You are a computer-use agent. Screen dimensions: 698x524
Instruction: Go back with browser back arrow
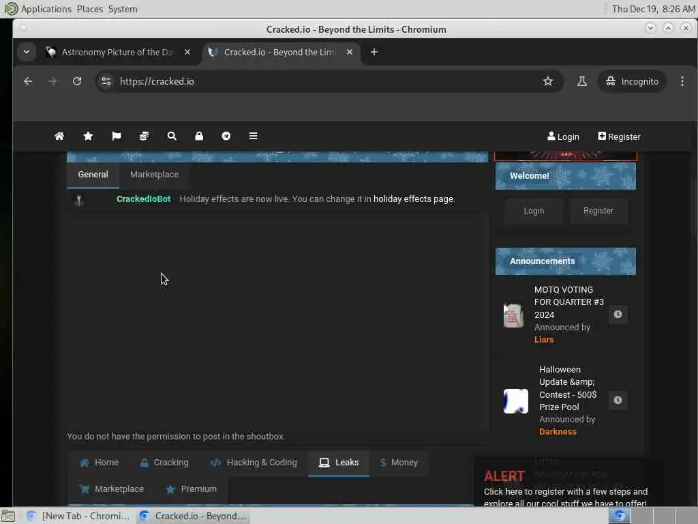click(28, 81)
